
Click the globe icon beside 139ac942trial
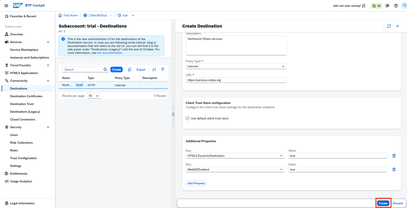pyautogui.click(x=85, y=16)
